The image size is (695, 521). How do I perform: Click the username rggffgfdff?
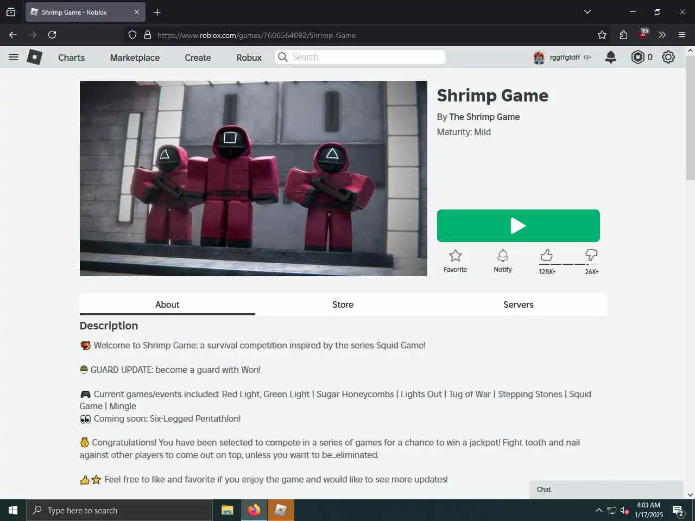coord(565,57)
